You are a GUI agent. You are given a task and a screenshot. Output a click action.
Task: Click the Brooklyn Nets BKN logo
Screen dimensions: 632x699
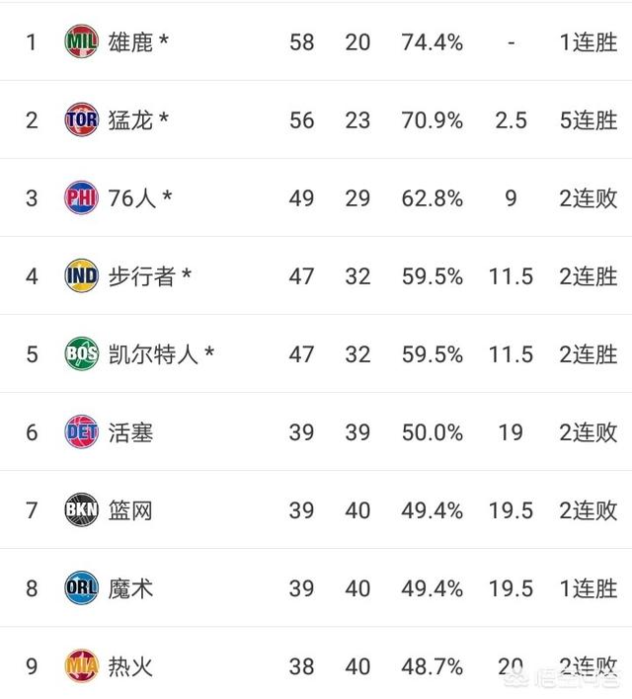click(81, 509)
